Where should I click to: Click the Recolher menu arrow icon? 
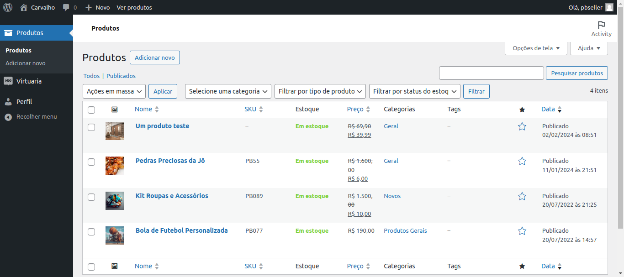(8, 117)
